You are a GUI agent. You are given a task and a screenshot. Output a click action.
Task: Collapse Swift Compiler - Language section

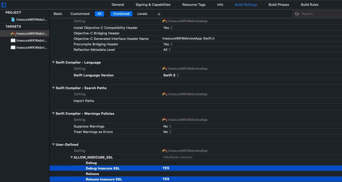tap(54, 62)
